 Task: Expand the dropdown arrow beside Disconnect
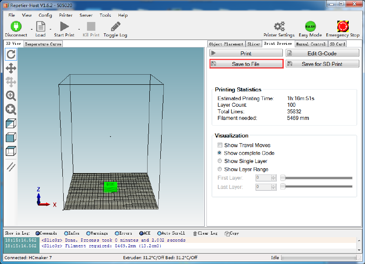(32, 29)
